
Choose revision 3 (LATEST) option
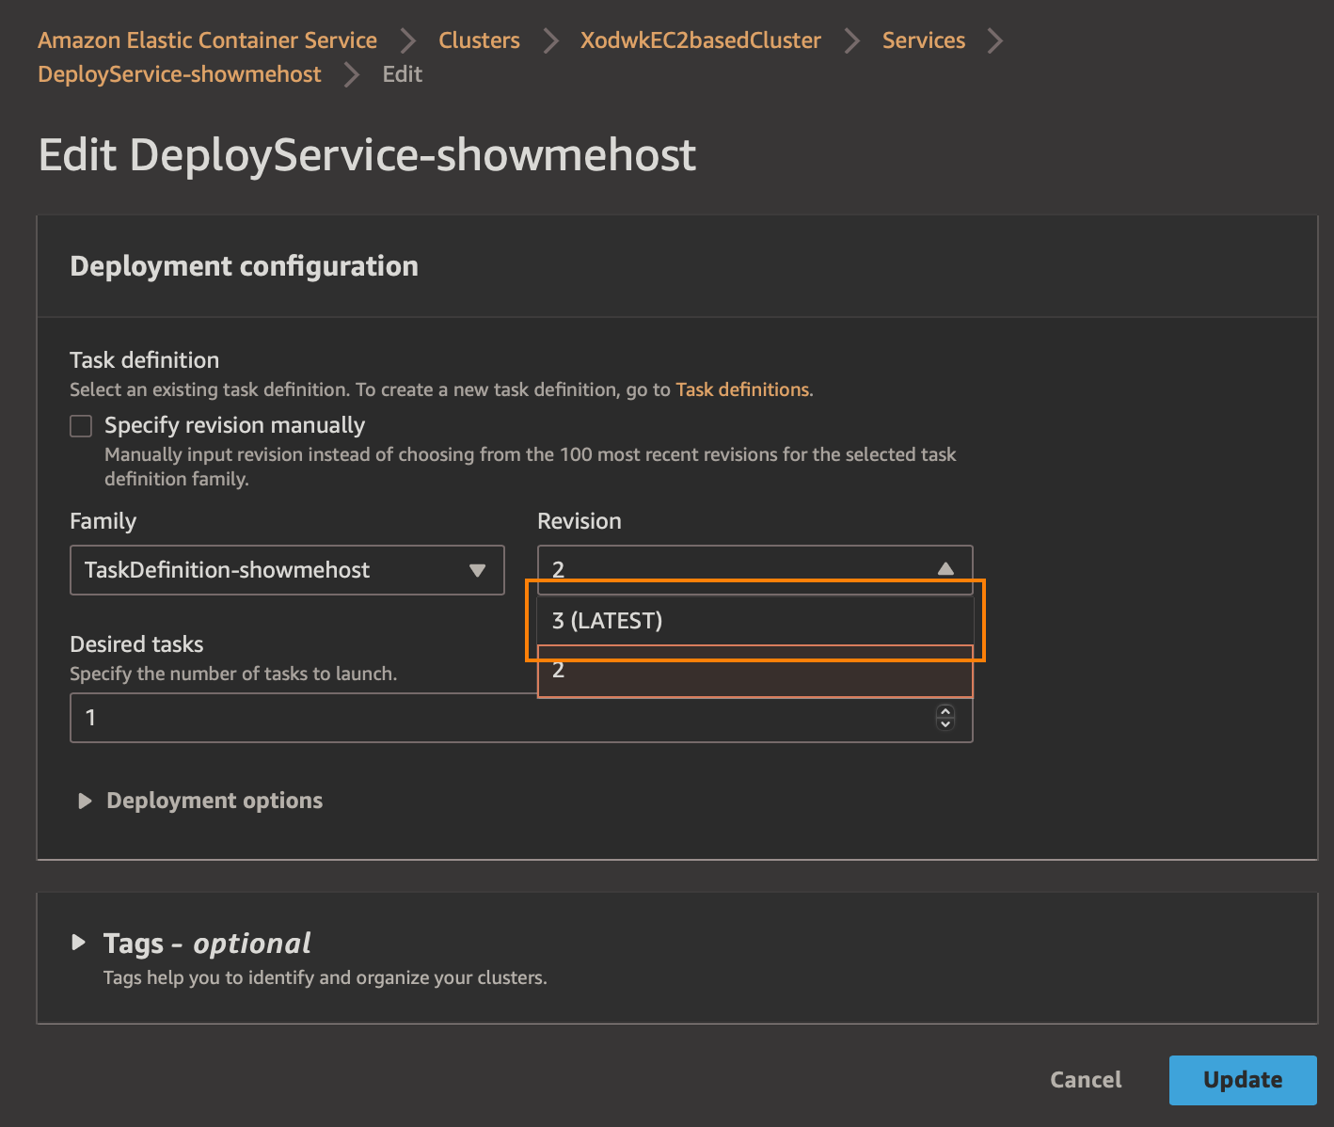(754, 621)
